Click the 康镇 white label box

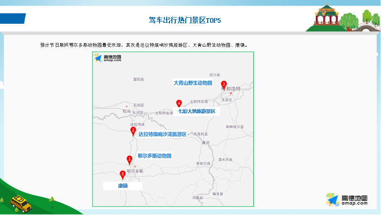(x=123, y=185)
